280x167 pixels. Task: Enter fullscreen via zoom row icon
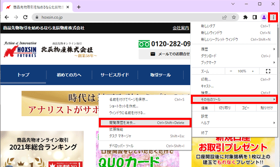pyautogui.click(x=268, y=71)
